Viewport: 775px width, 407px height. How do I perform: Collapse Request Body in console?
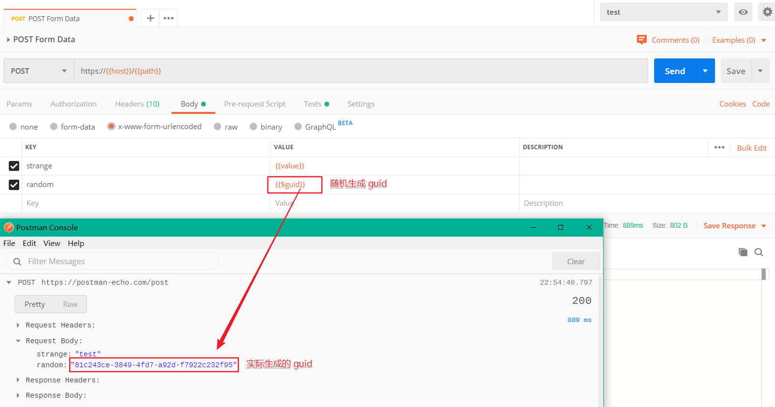(x=18, y=341)
